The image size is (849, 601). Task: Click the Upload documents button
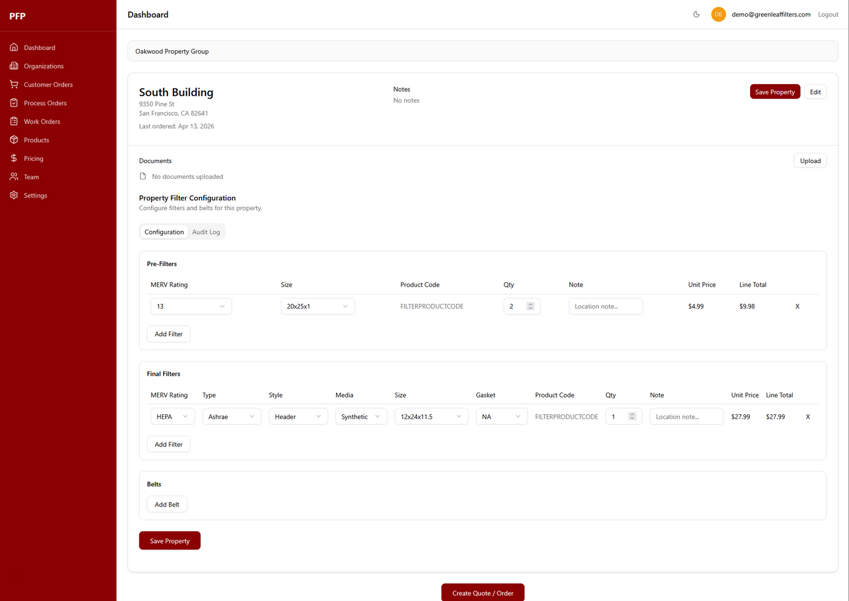[x=810, y=161]
